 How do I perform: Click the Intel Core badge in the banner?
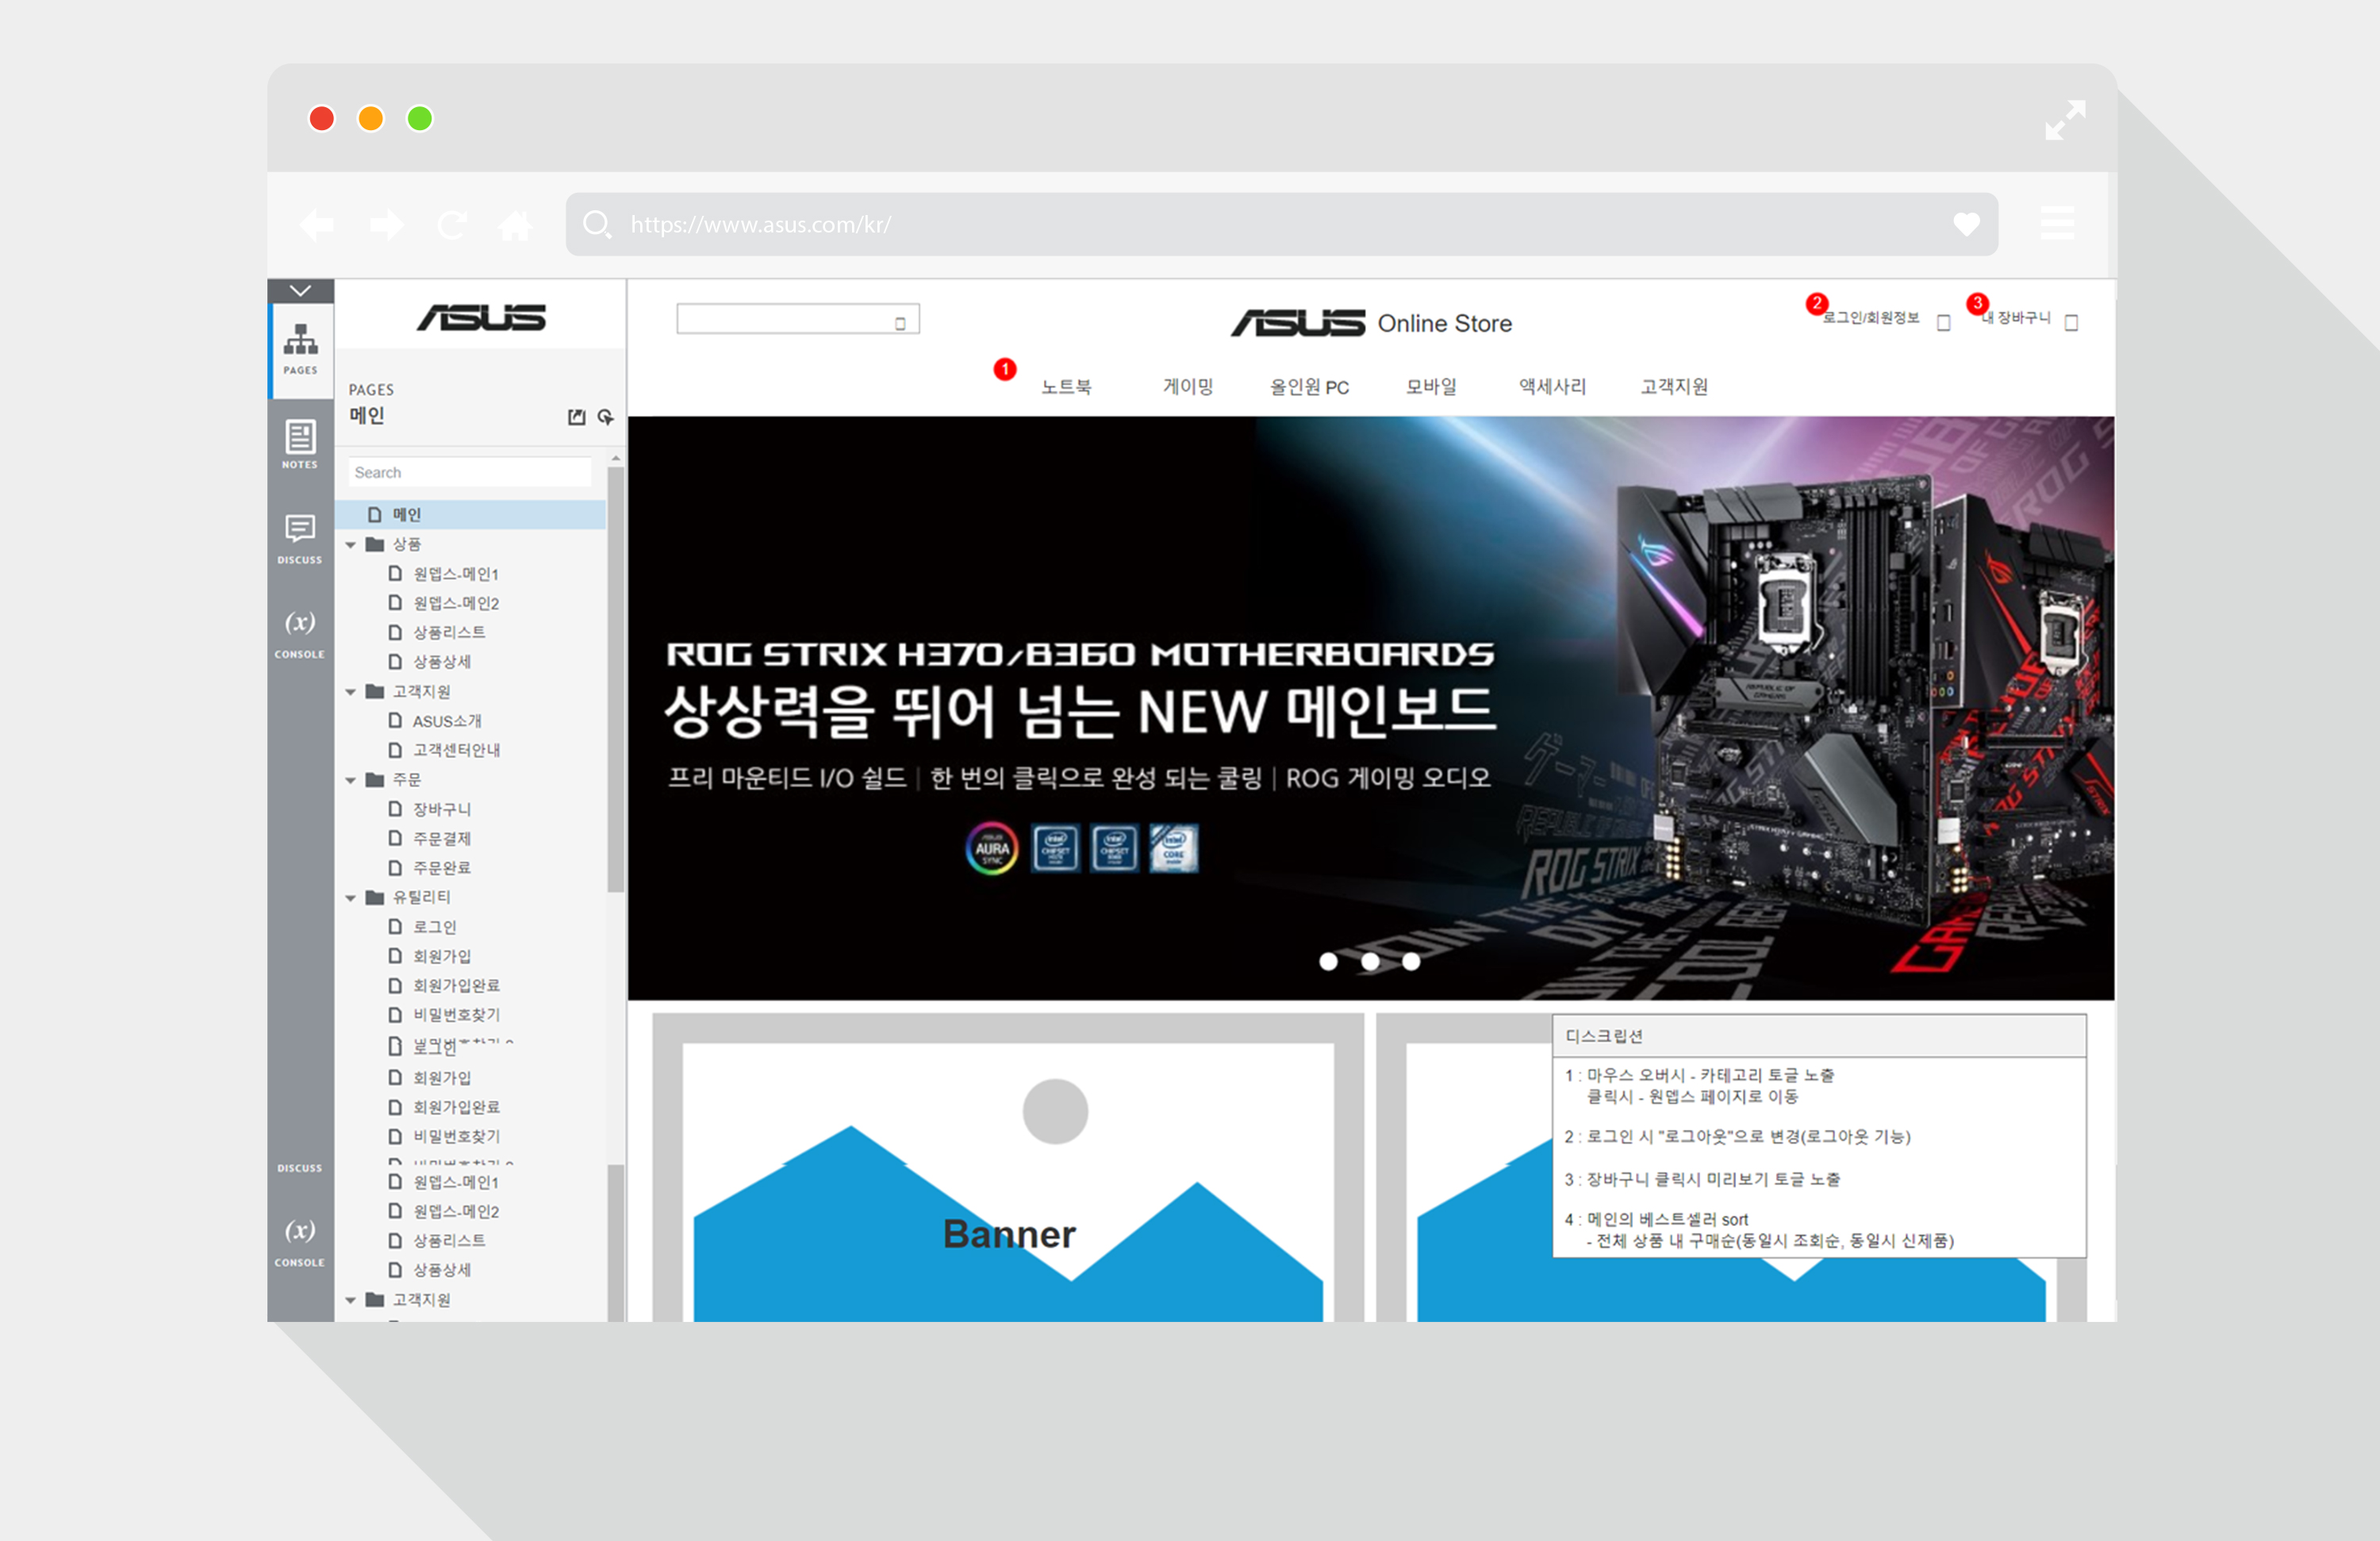1173,849
